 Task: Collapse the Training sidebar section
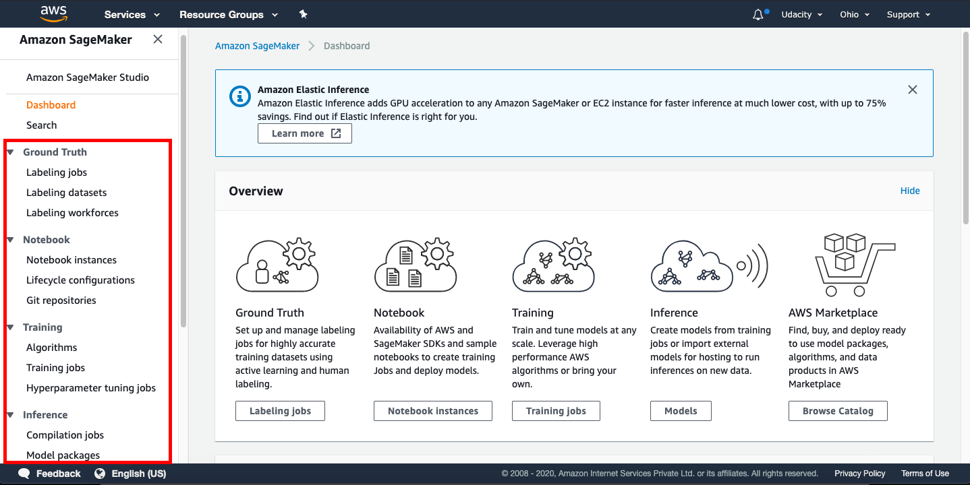coord(11,327)
